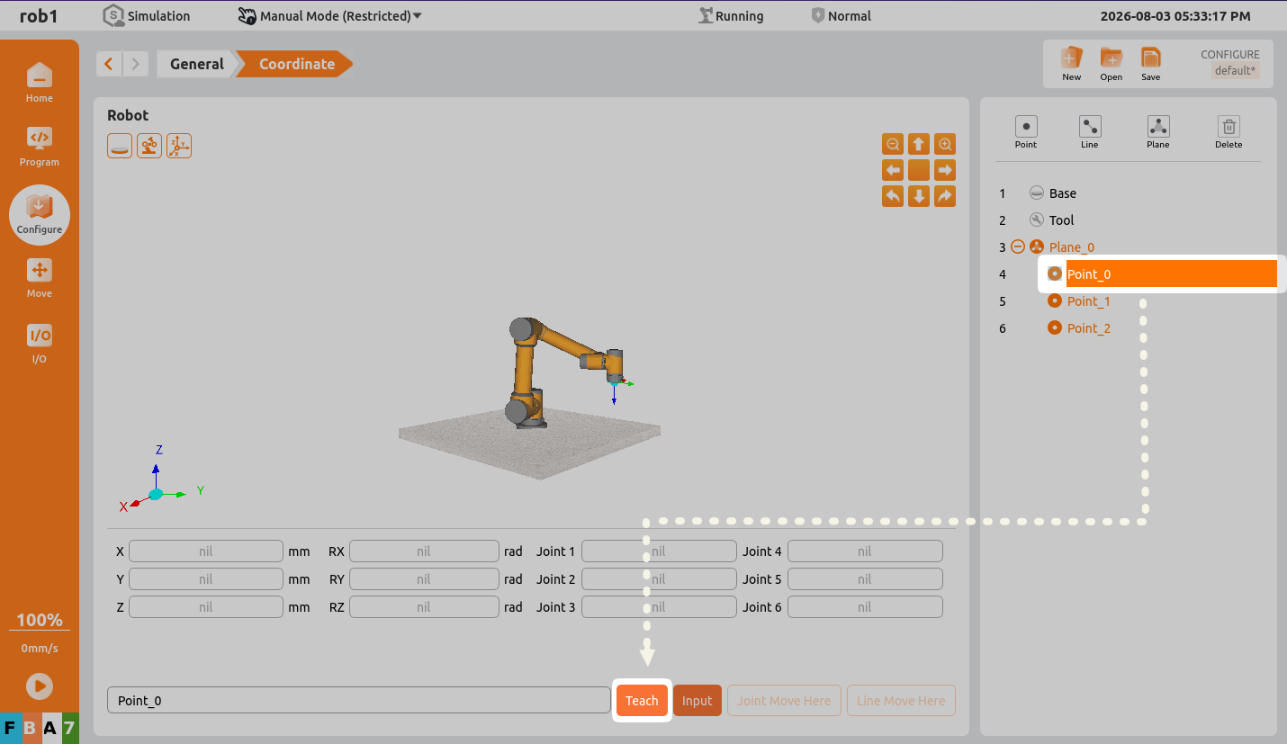Viewport: 1287px width, 744px height.
Task: Click the rob1 robot name
Action: pos(40,16)
